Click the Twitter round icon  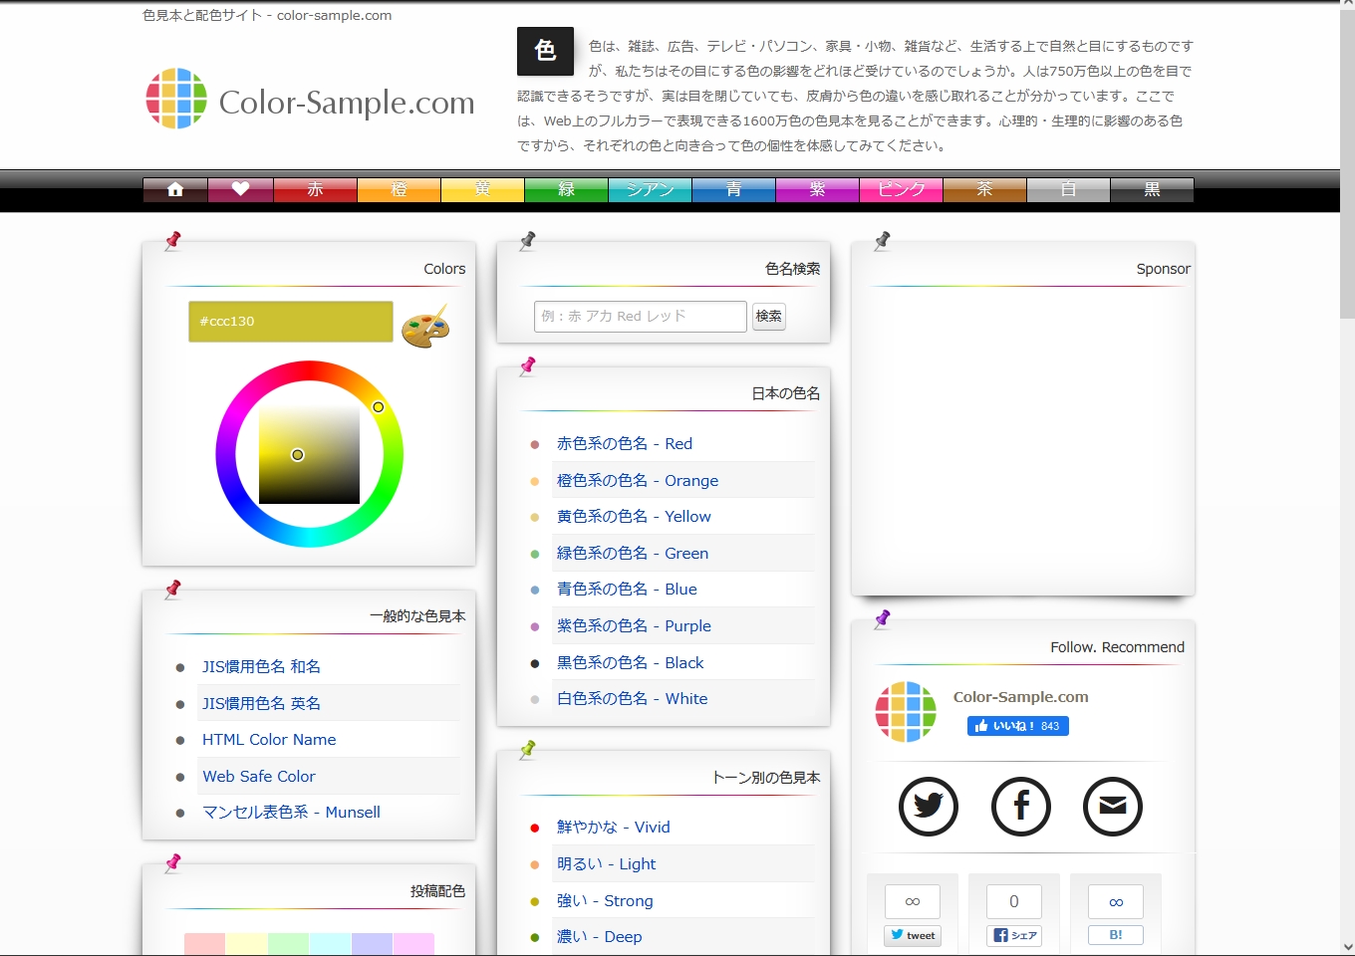point(929,806)
